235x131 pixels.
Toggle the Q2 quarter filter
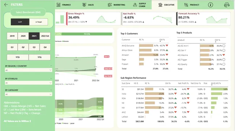coord(23,47)
